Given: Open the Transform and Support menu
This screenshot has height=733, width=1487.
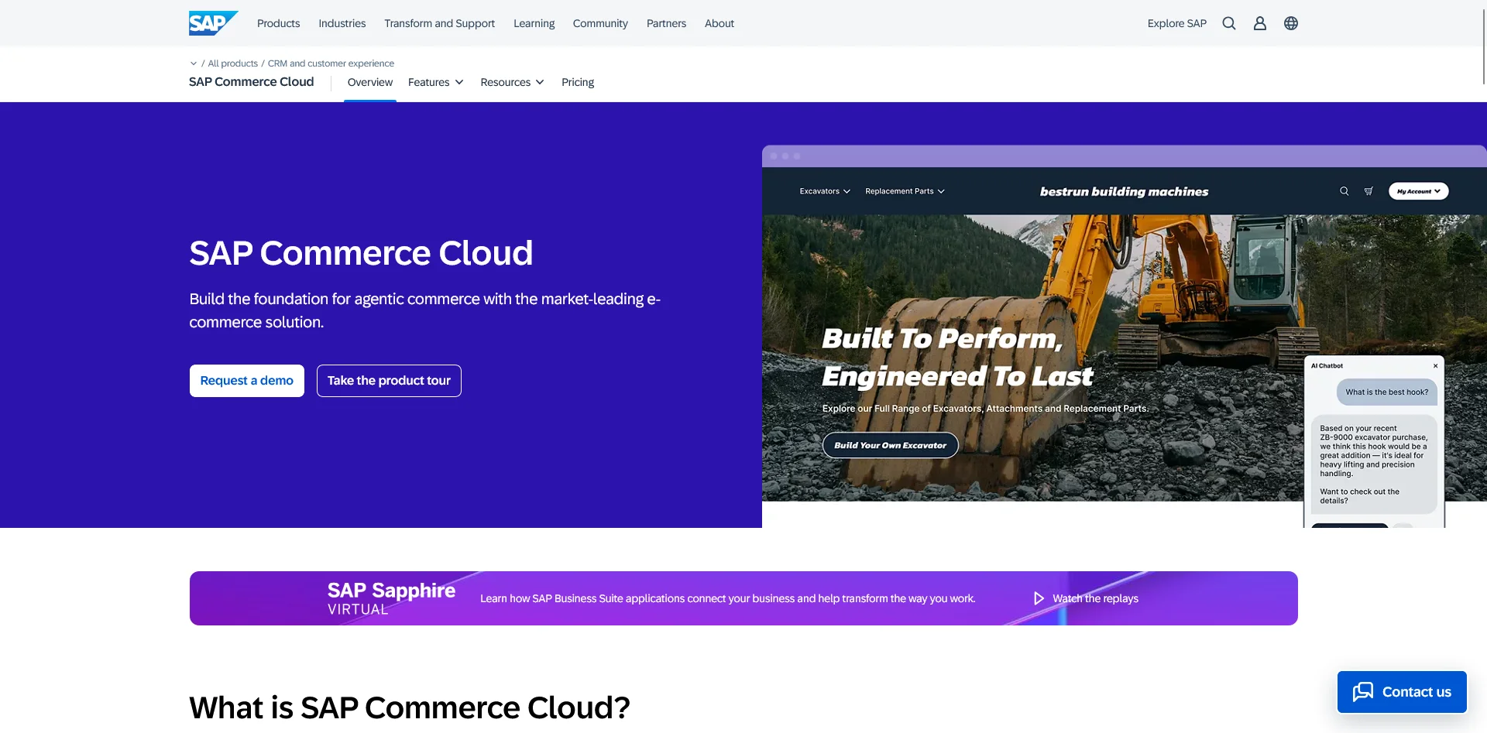Looking at the screenshot, I should (x=439, y=23).
